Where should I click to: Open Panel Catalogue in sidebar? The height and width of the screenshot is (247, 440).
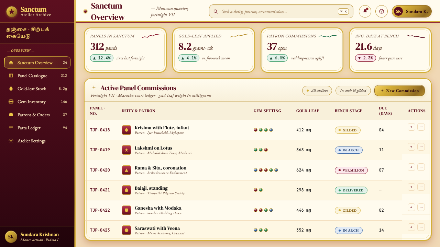click(37, 75)
